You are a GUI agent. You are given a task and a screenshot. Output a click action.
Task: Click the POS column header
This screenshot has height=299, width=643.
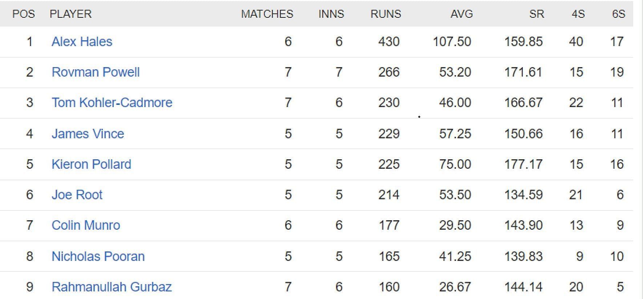(x=24, y=14)
